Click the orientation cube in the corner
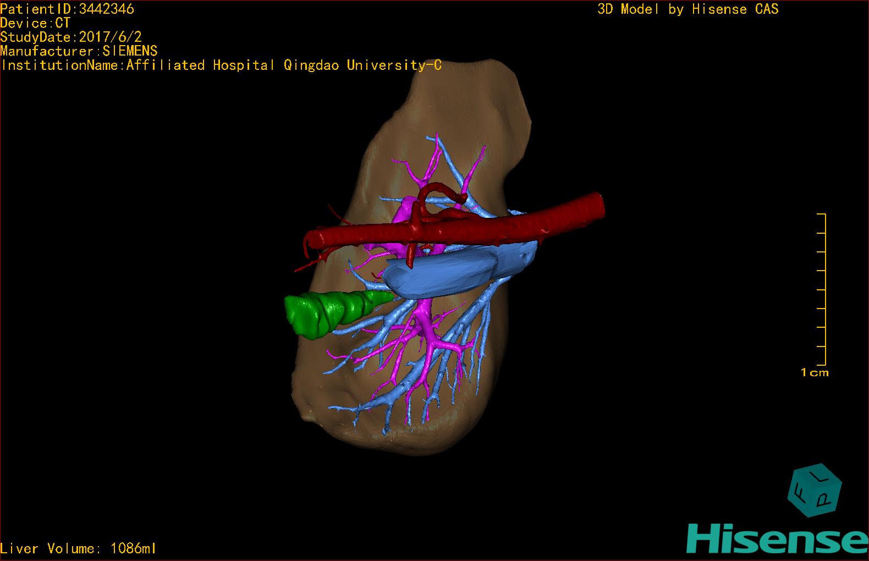The image size is (869, 561). (815, 490)
